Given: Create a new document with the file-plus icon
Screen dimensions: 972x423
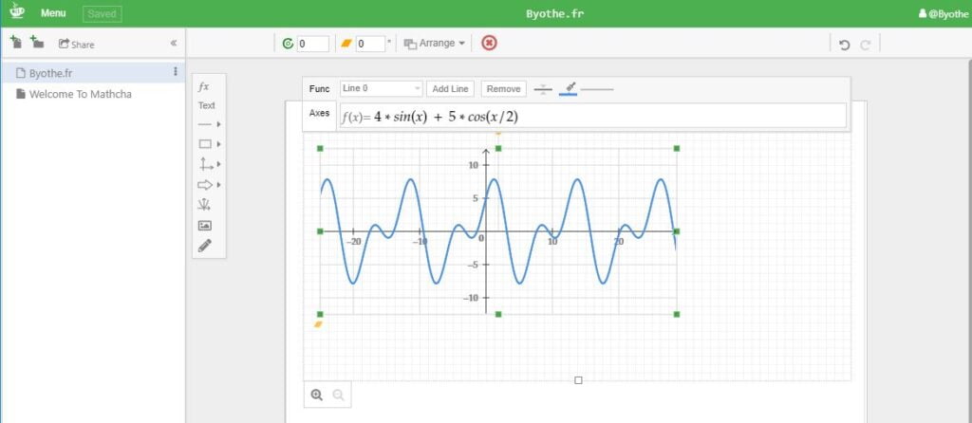Looking at the screenshot, I should click(16, 42).
